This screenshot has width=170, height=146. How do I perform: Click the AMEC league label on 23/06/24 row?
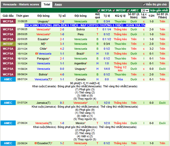pyautogui.click(x=8, y=143)
